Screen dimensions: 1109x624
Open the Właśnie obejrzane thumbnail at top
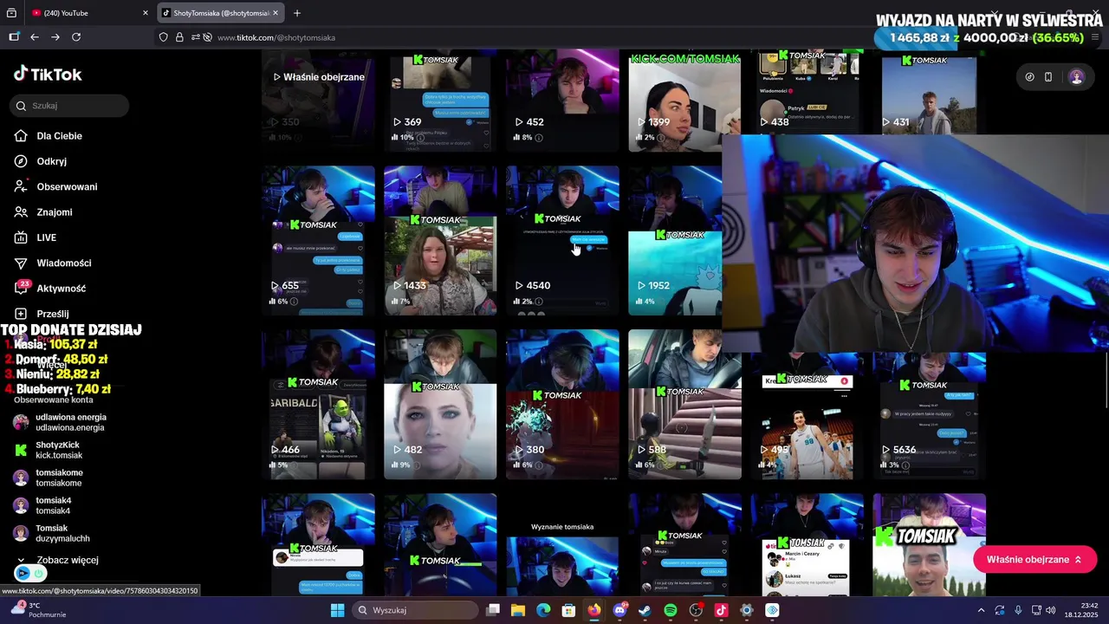pyautogui.click(x=318, y=101)
